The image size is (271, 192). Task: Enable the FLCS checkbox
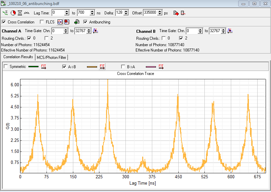pos(42,22)
